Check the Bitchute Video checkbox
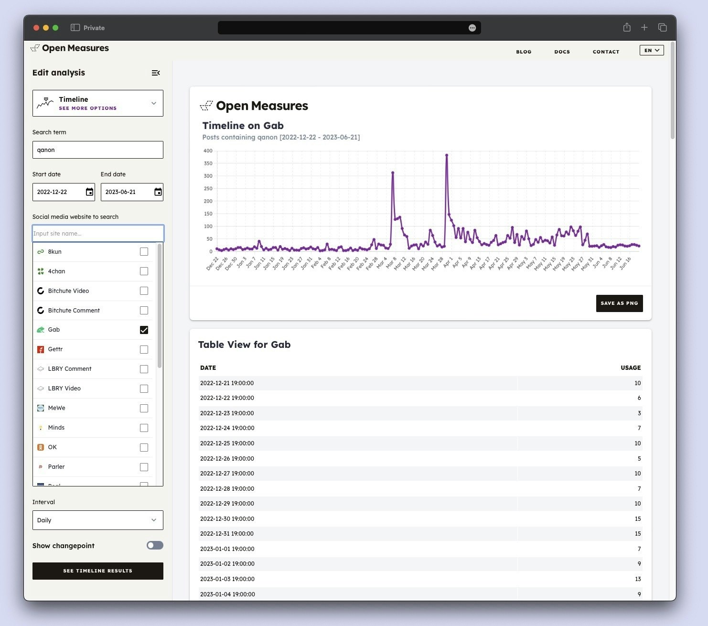The width and height of the screenshot is (708, 626). click(x=144, y=291)
